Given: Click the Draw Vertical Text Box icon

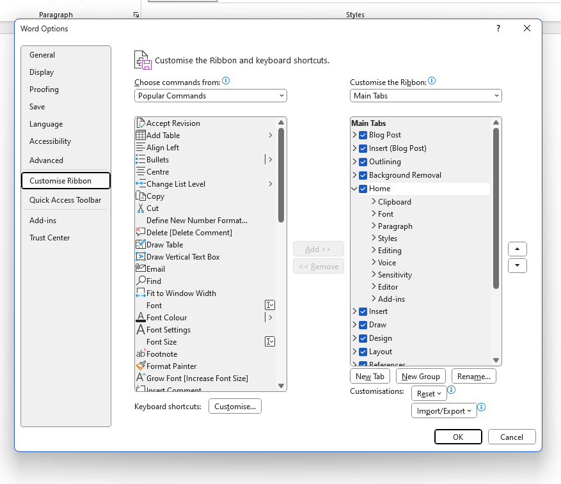Looking at the screenshot, I should 141,257.
